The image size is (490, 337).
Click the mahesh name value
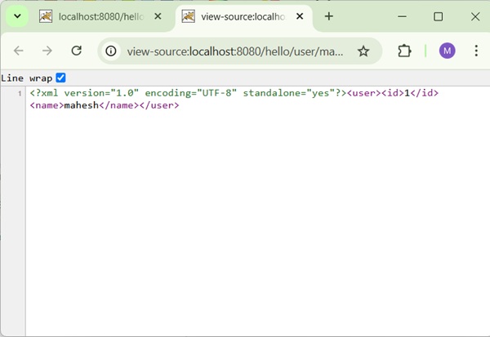[81, 105]
